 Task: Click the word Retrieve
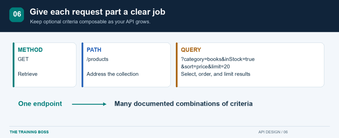(28, 74)
